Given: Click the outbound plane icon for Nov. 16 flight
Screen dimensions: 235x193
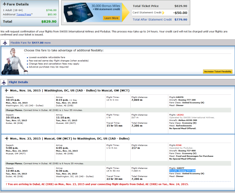Looking at the screenshot, I should click(6, 90).
